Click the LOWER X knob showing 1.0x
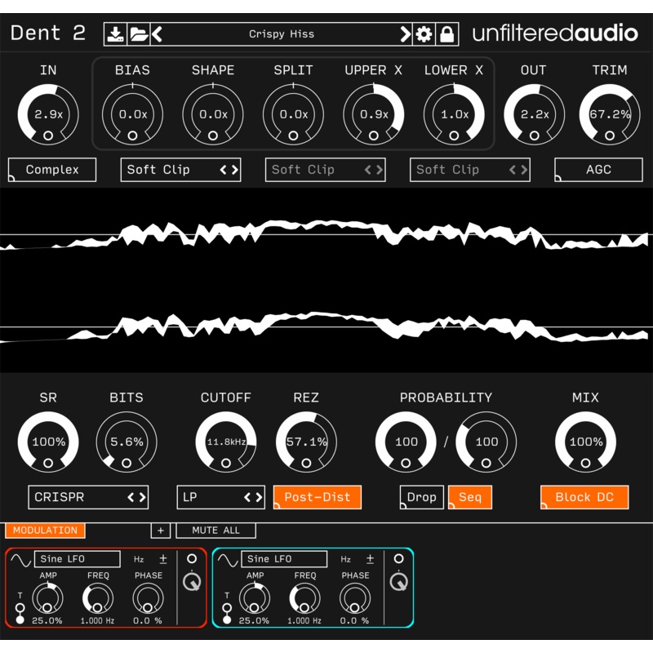The width and height of the screenshot is (653, 653). pyautogui.click(x=454, y=114)
